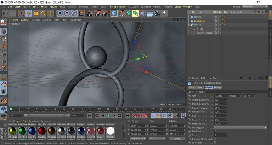
Task: Open Edit Render Settings icon
Action: pos(105,13)
